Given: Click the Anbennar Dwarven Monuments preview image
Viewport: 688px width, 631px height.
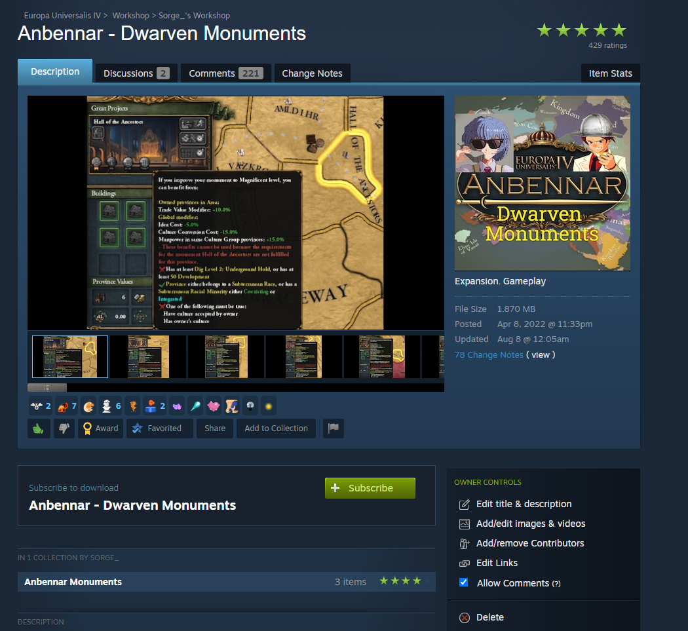Looking at the screenshot, I should [543, 183].
